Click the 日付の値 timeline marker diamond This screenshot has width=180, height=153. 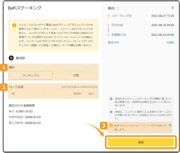coord(108,25)
